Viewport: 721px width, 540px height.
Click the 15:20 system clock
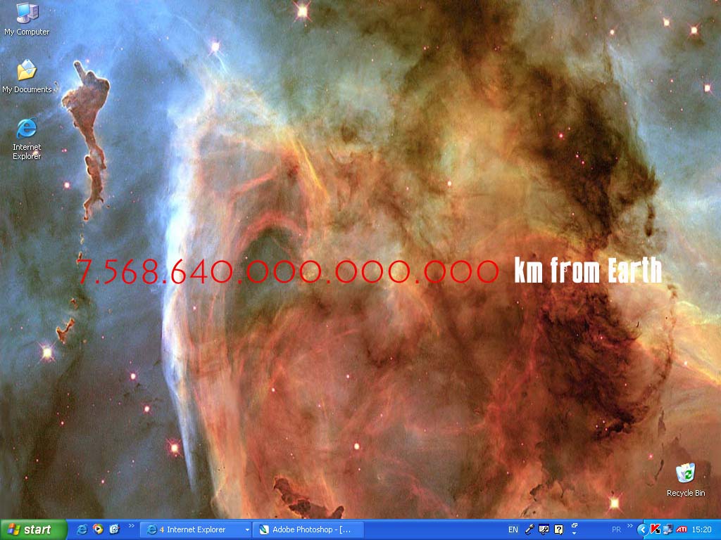(x=702, y=529)
